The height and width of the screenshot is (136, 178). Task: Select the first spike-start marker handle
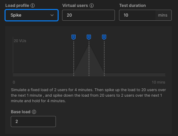(74, 37)
